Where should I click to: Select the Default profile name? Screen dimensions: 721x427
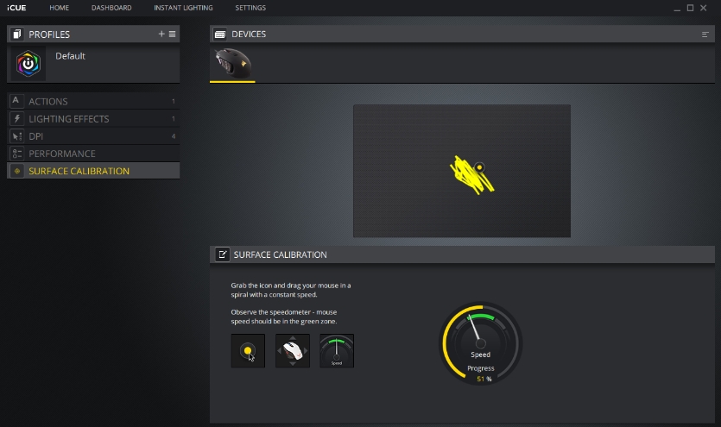tap(70, 56)
